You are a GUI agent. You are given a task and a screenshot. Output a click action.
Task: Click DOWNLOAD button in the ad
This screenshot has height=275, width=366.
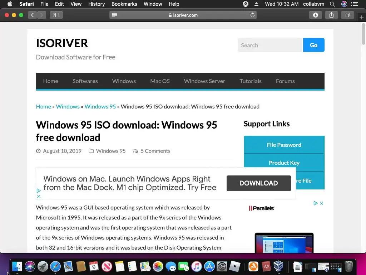(x=259, y=183)
